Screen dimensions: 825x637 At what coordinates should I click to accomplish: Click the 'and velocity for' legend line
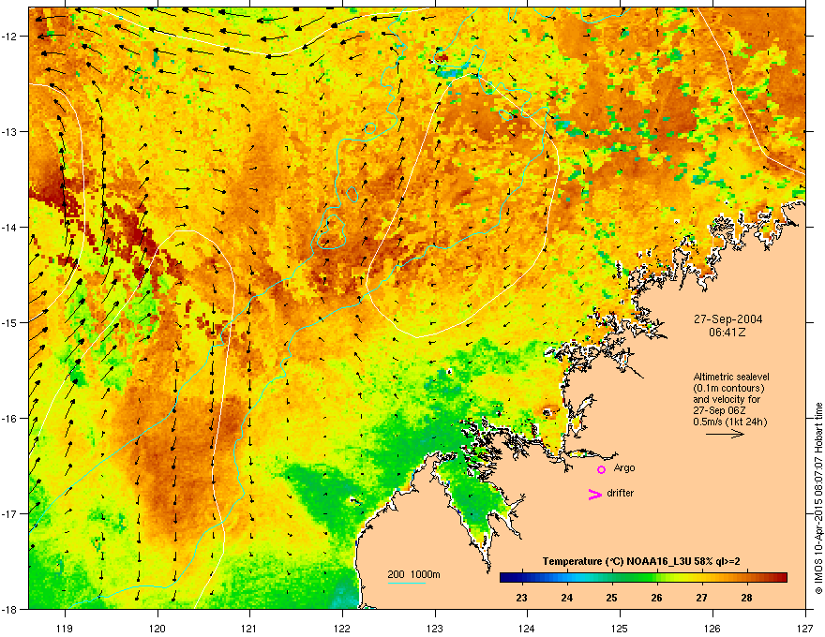(727, 399)
